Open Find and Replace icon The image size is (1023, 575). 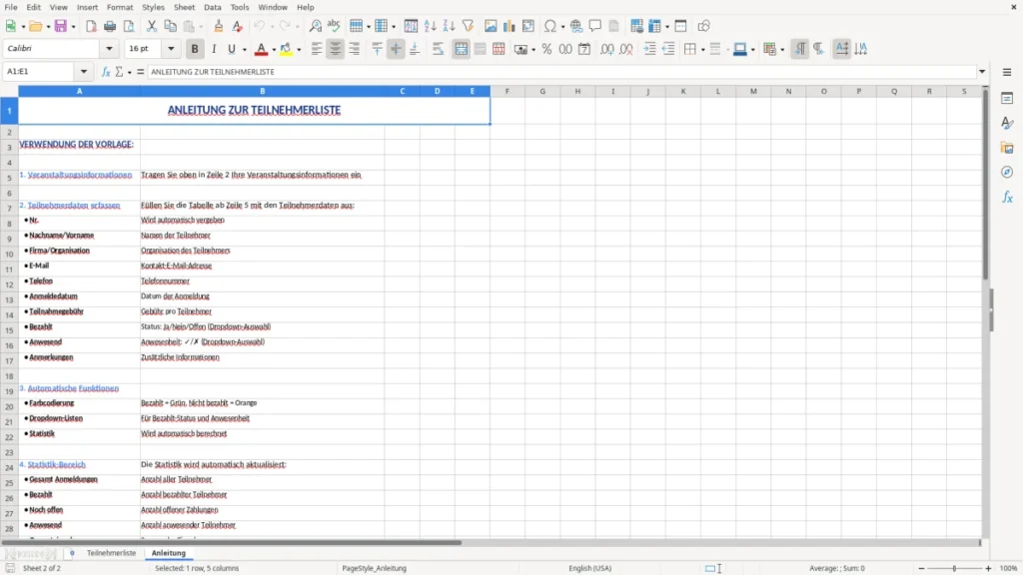point(315,26)
